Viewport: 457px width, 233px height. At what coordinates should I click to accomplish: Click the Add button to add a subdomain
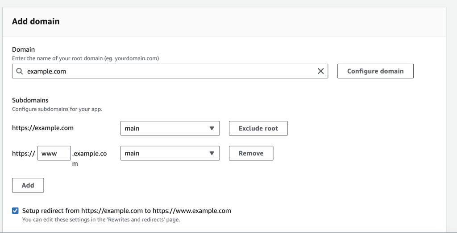click(28, 185)
